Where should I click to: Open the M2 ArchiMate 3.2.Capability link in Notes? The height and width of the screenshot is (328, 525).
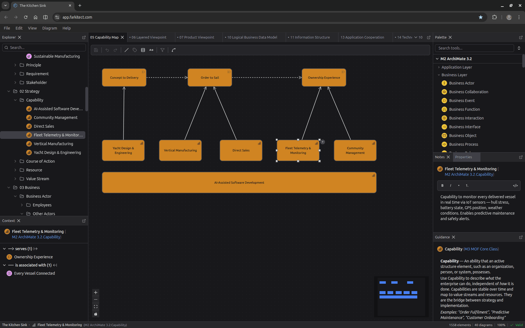[469, 174]
